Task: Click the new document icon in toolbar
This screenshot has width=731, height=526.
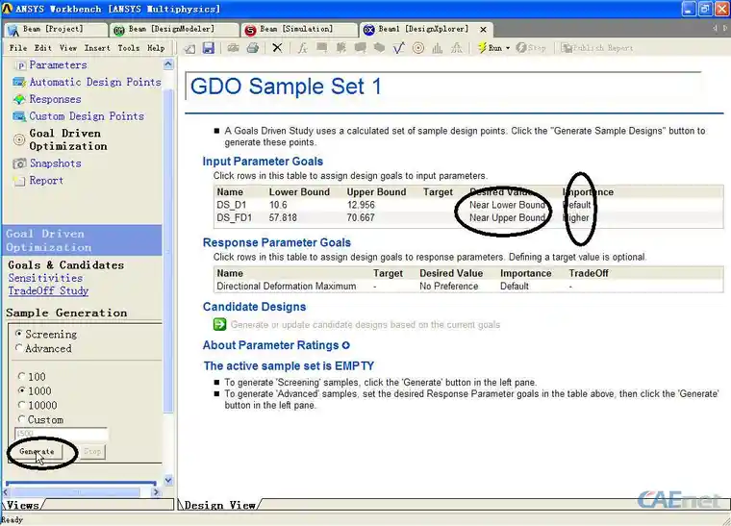Action: coord(189,48)
